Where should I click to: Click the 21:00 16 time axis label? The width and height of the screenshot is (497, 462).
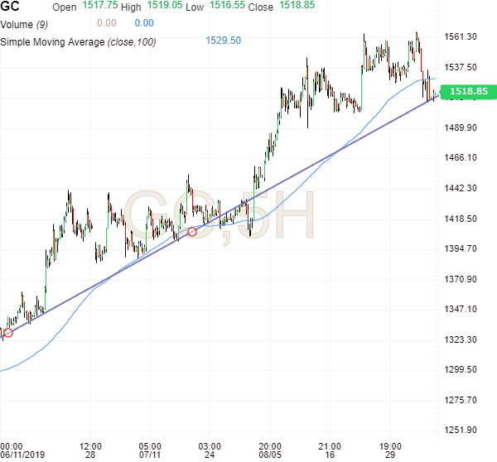pos(330,450)
